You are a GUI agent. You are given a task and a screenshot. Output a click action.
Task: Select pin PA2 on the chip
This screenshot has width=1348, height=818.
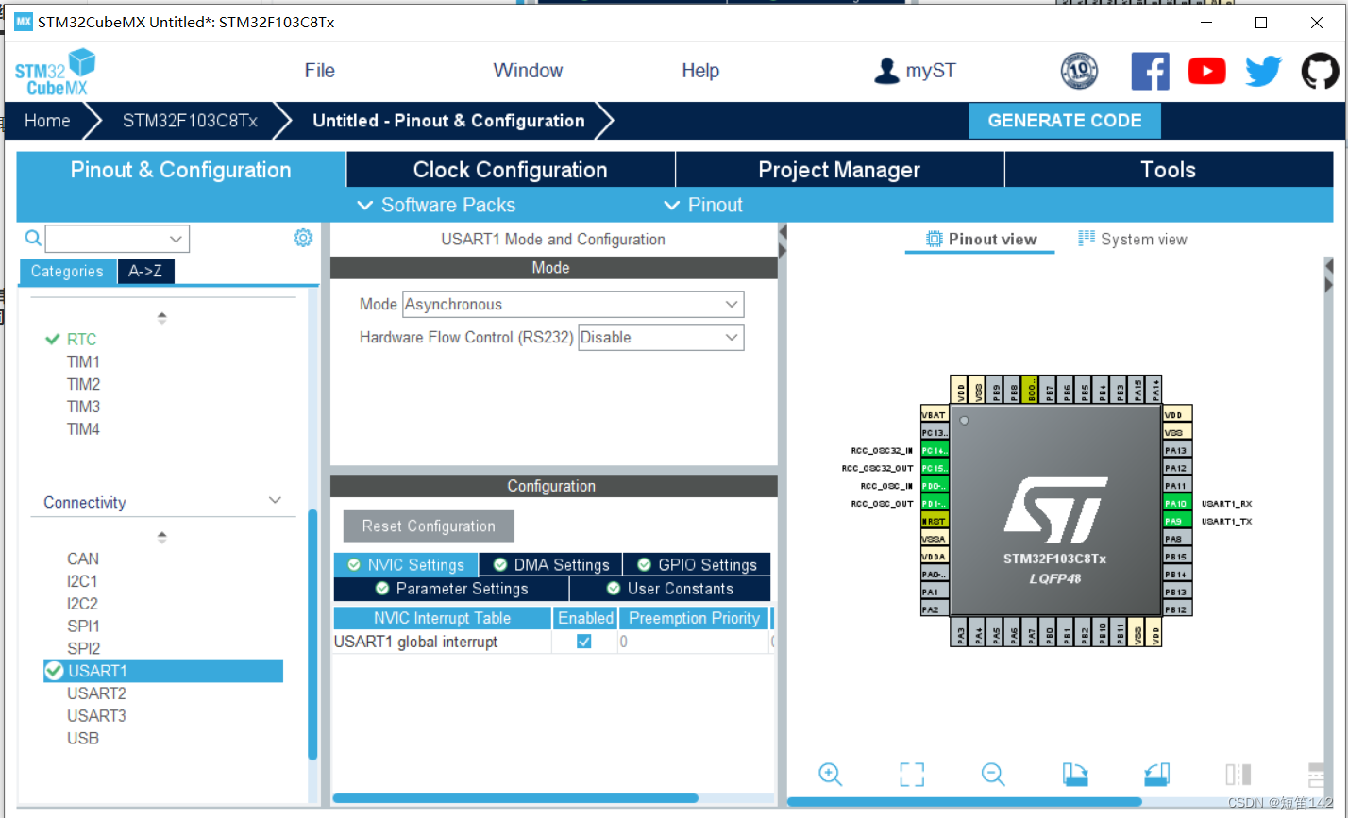click(x=935, y=609)
